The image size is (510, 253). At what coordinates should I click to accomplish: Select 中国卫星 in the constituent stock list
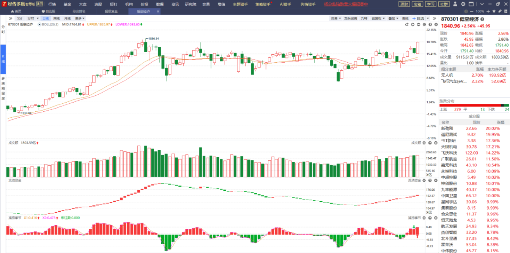coord(449,196)
